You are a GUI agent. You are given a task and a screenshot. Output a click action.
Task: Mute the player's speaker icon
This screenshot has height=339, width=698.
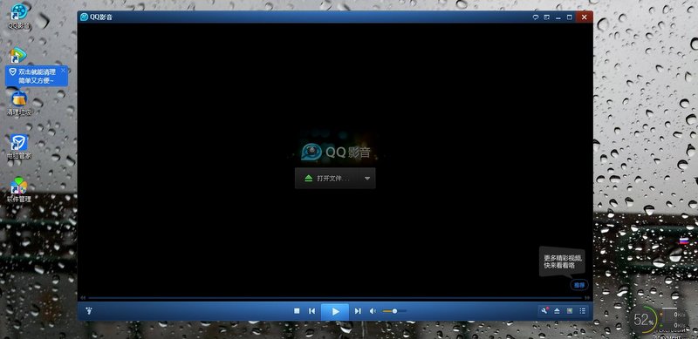(x=373, y=311)
